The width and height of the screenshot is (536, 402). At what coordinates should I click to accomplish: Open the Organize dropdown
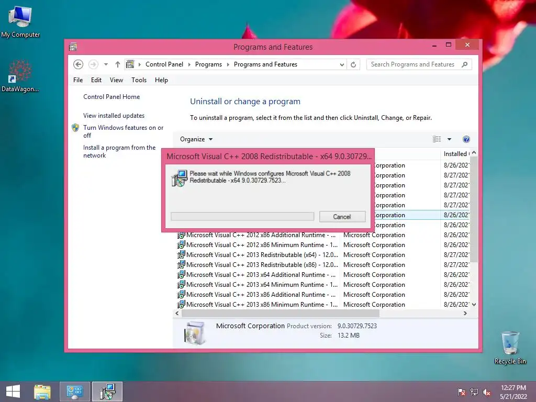pyautogui.click(x=196, y=139)
